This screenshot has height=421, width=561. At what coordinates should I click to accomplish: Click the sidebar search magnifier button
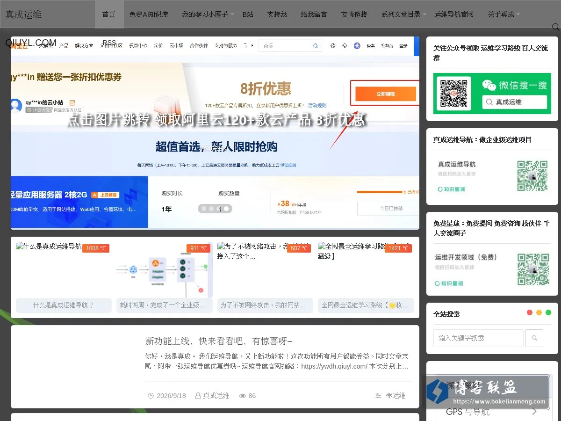534,338
